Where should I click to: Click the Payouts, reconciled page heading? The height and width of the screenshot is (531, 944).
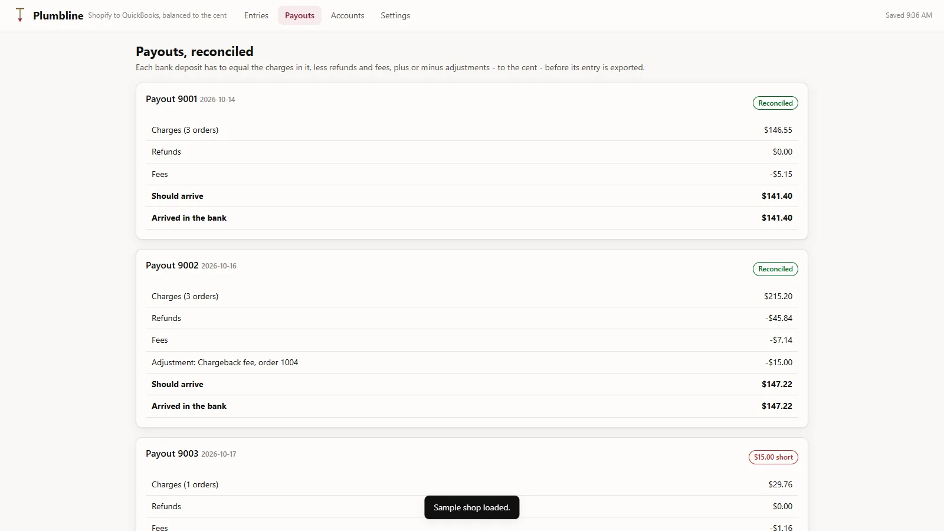coord(195,52)
